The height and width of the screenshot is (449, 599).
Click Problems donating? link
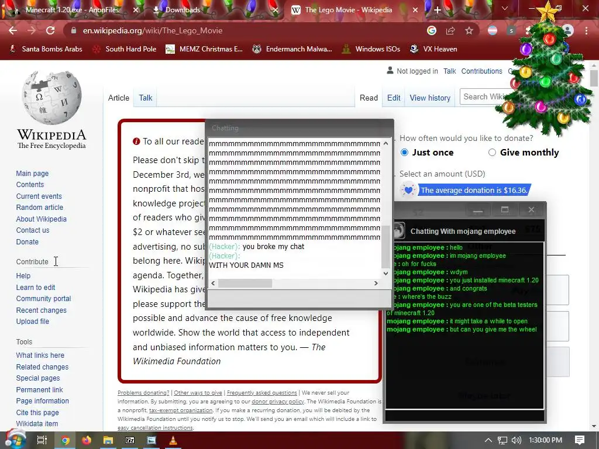[143, 392]
